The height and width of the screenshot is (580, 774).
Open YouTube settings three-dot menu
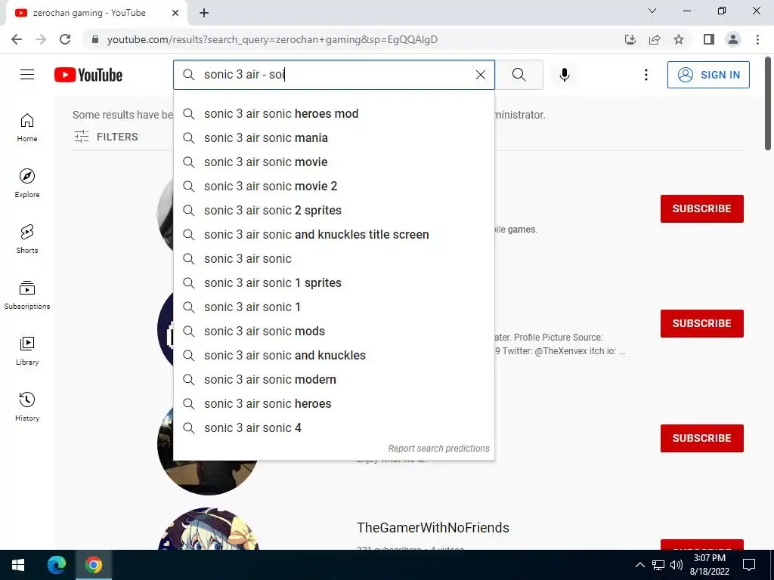click(x=646, y=75)
